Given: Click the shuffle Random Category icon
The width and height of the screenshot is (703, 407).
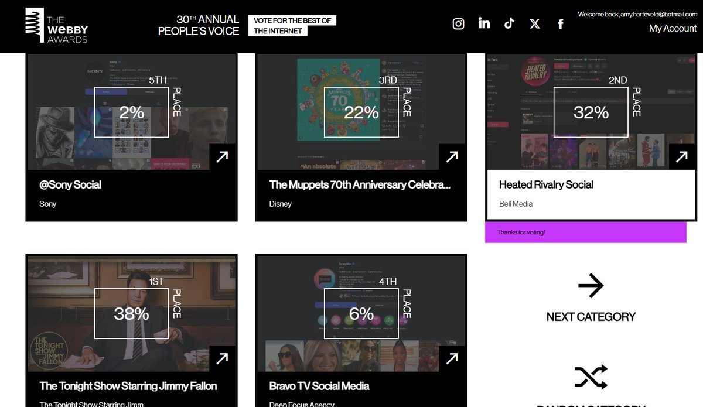Looking at the screenshot, I should pos(591,377).
